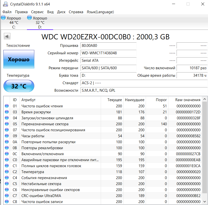Select row Часы работы
The image size is (208, 205).
(103, 136)
